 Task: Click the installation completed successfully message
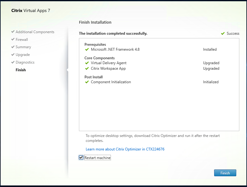click(x=113, y=33)
